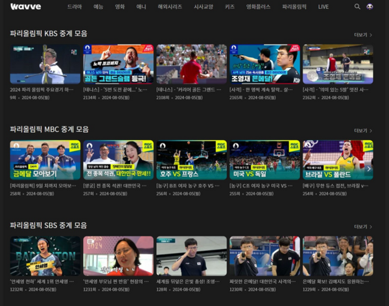The height and width of the screenshot is (306, 389).
Task: Open the 해외시리즈 menu item
Action: pyautogui.click(x=170, y=6)
